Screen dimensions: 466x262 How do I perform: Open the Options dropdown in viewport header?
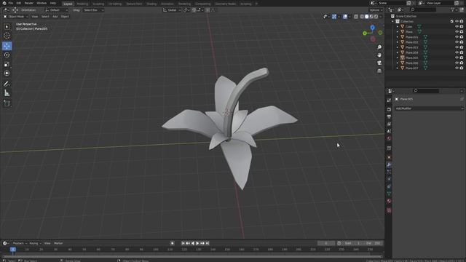click(x=376, y=10)
